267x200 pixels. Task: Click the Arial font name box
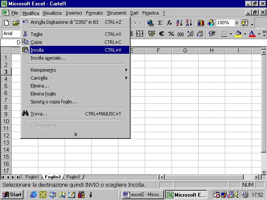pyautogui.click(x=12, y=33)
